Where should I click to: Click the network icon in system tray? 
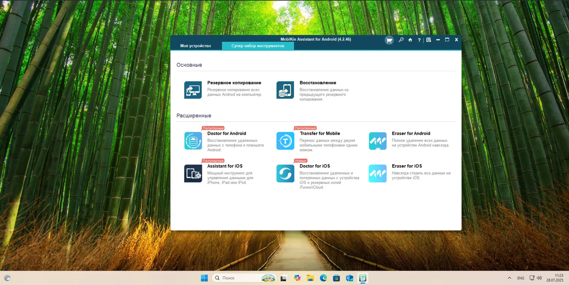pos(532,278)
